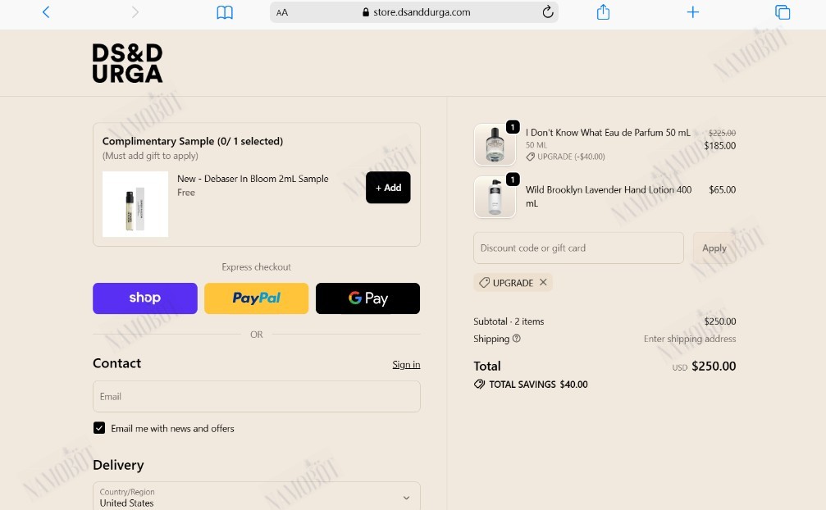Open the Safari bookmarks book icon
Image resolution: width=826 pixels, height=510 pixels.
(225, 12)
